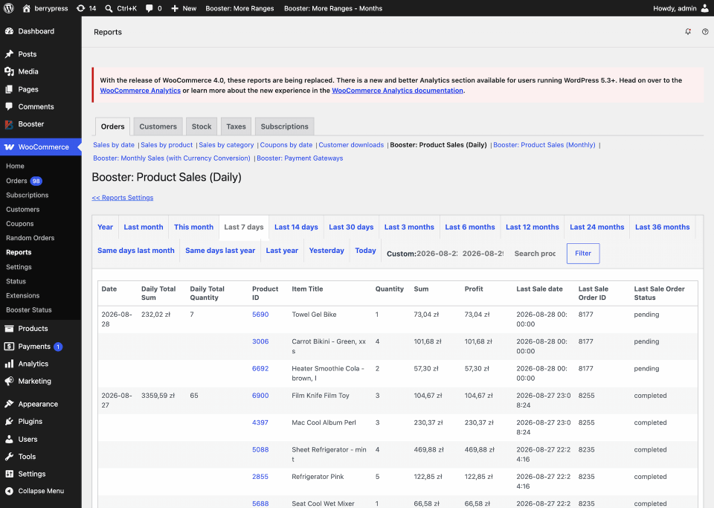Click the Filter button
Viewport: 714px width, 508px height.
point(583,254)
